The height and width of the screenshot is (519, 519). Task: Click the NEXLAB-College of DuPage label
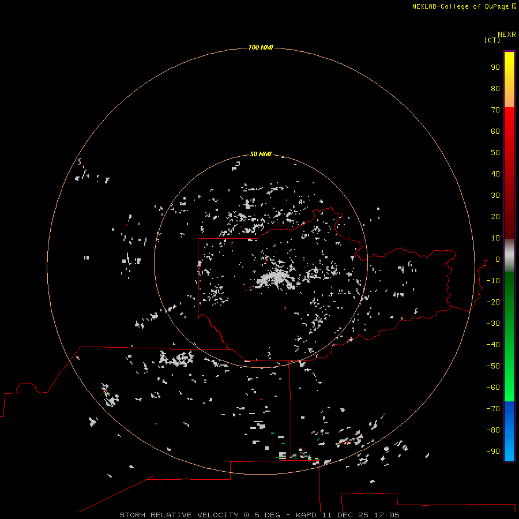point(464,6)
